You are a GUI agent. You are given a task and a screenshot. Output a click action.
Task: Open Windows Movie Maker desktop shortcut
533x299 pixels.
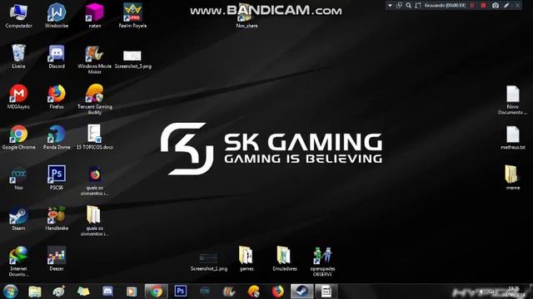[94, 59]
